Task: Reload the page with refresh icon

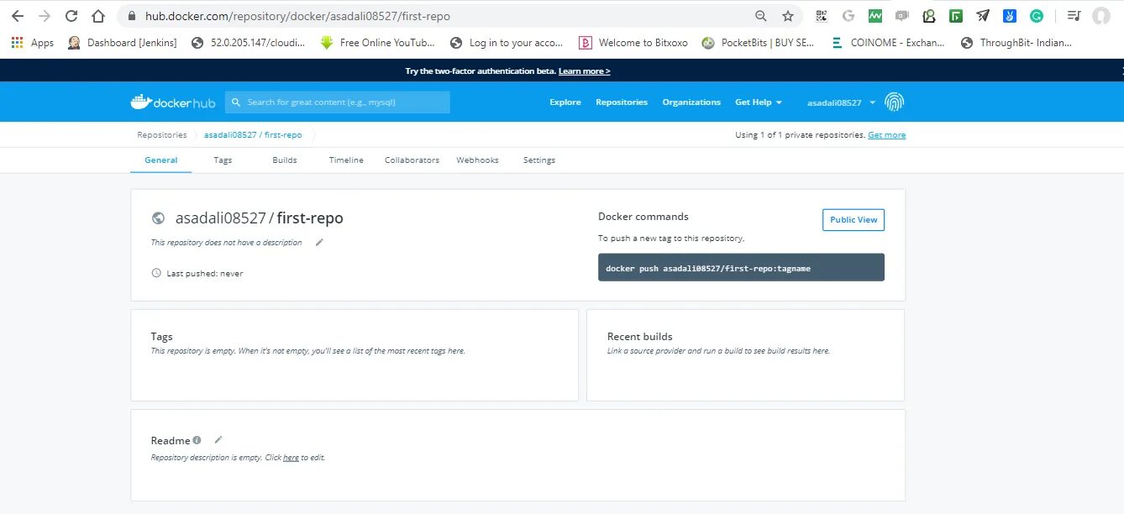Action: [71, 16]
